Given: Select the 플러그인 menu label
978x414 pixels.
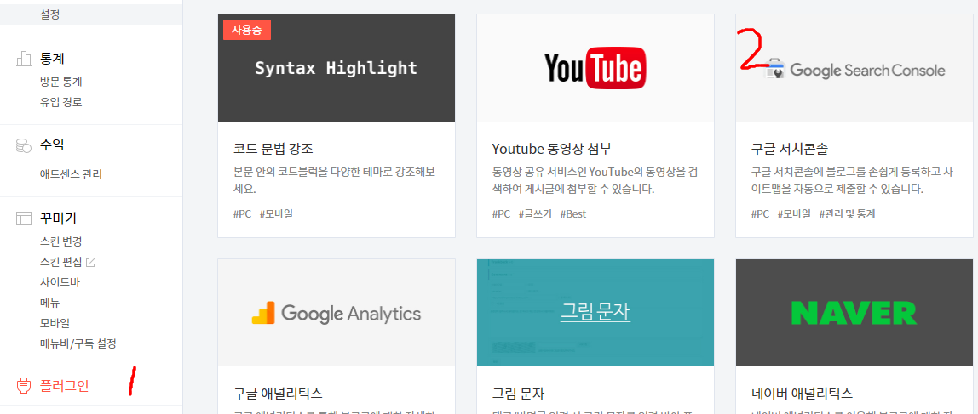Looking at the screenshot, I should pyautogui.click(x=64, y=386).
